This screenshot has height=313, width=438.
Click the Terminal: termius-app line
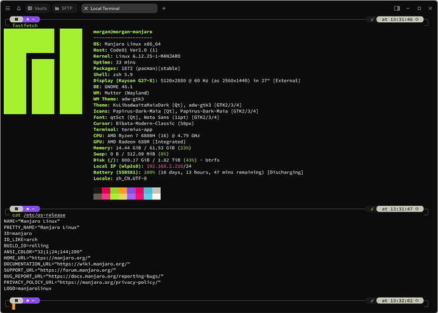(x=123, y=130)
